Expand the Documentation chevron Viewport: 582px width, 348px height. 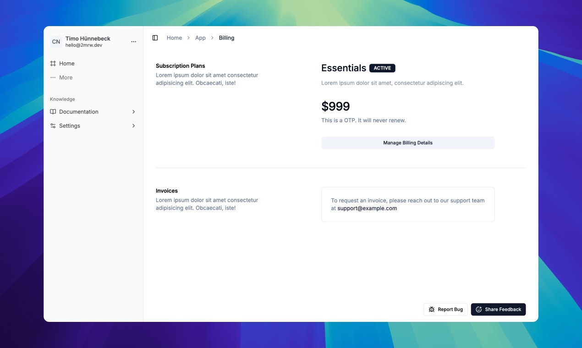click(x=133, y=112)
